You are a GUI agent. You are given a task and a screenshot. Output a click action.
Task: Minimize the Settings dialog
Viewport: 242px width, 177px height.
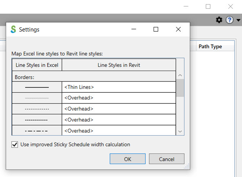[134, 29]
